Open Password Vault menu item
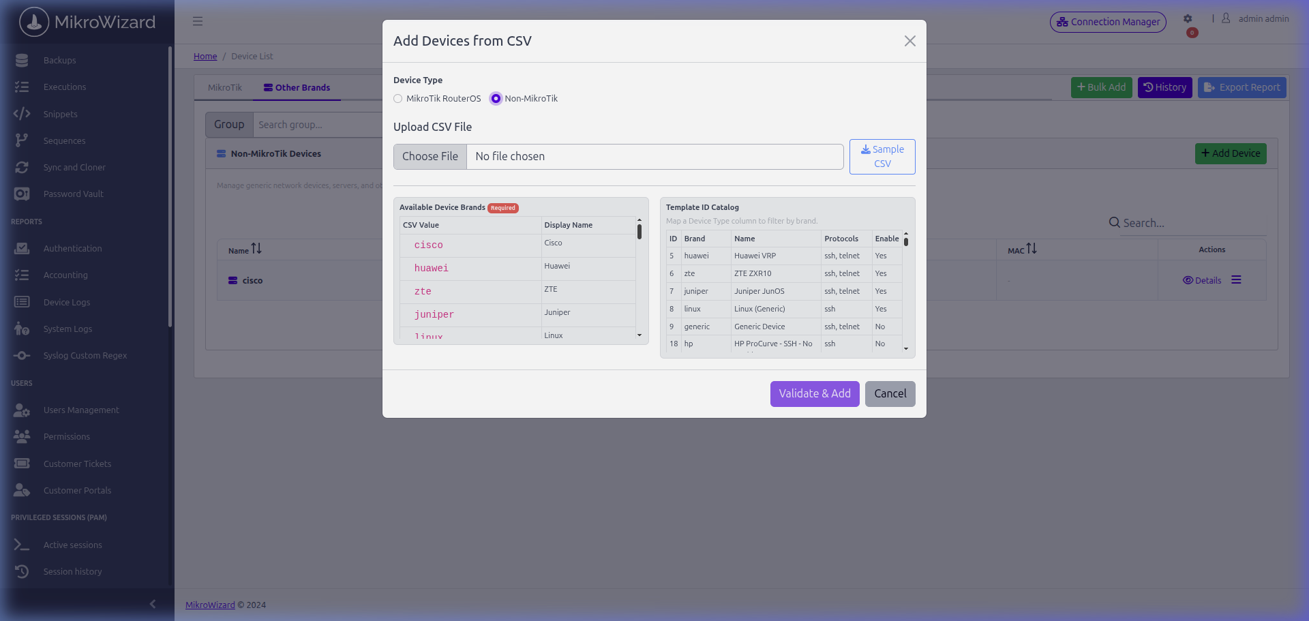This screenshot has height=621, width=1309. [74, 194]
